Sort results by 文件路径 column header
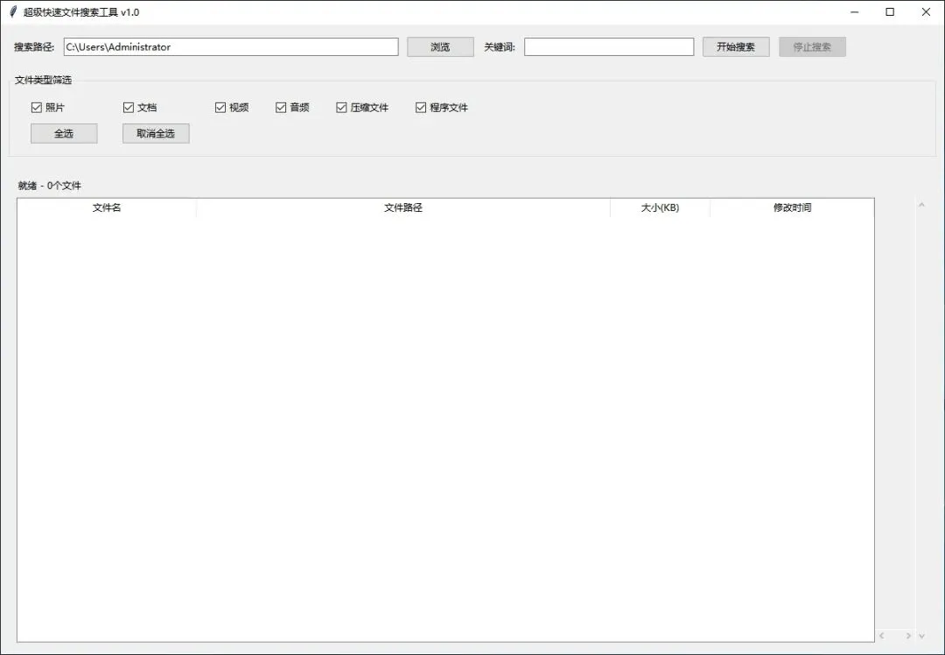 pos(403,208)
